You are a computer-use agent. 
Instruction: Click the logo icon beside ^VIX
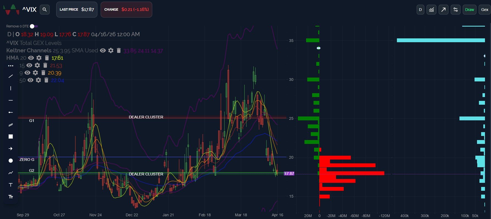coord(11,10)
